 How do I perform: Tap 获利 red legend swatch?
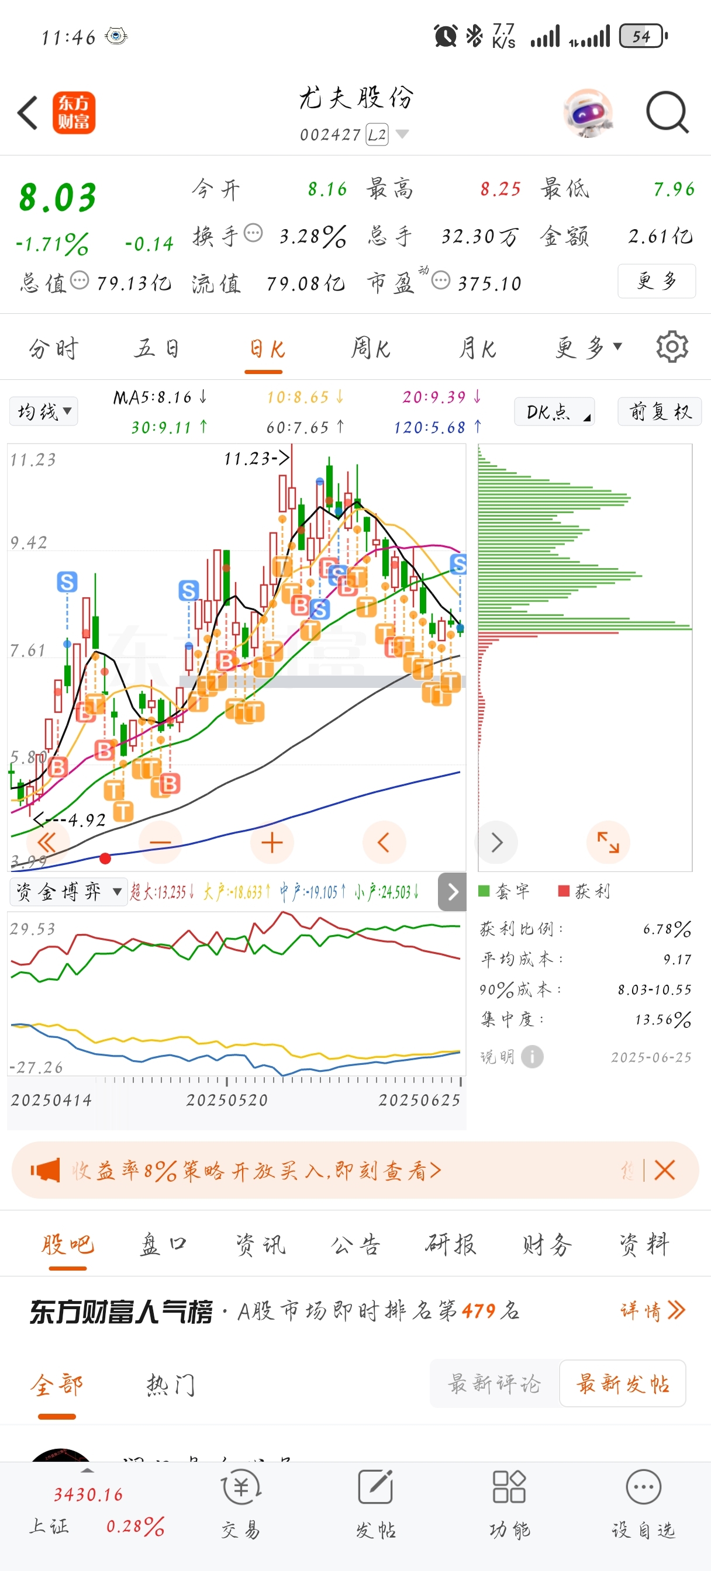click(x=564, y=891)
